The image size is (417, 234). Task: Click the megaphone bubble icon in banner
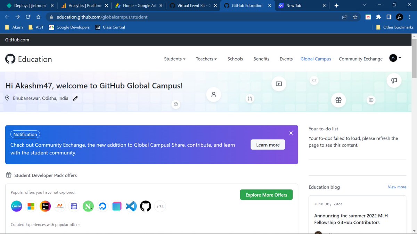(394, 80)
